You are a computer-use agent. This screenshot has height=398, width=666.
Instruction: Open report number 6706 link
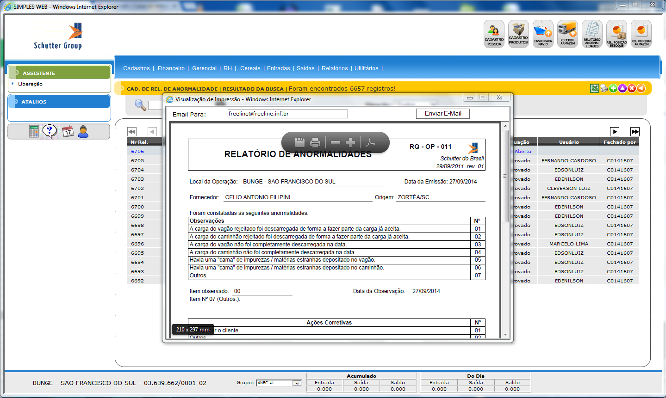[137, 152]
